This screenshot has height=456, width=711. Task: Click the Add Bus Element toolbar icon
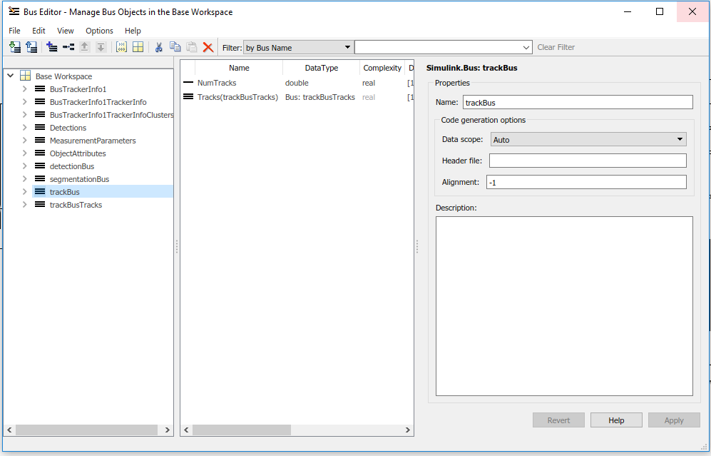(68, 47)
